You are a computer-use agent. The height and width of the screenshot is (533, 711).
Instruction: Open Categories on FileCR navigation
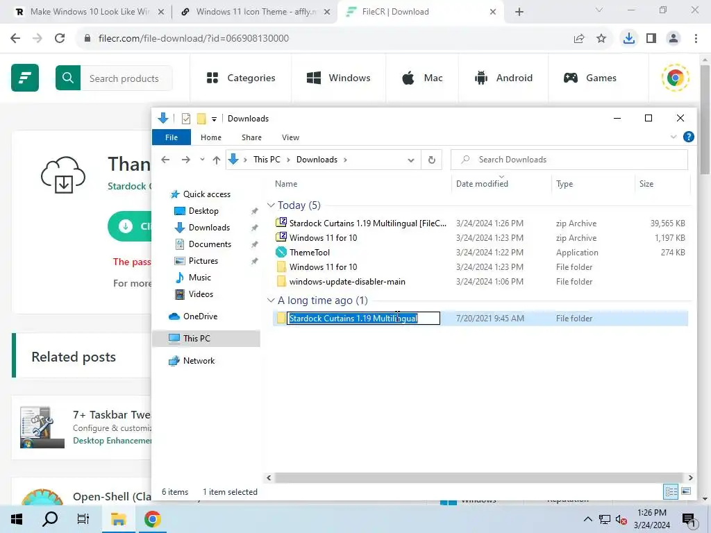pos(241,78)
